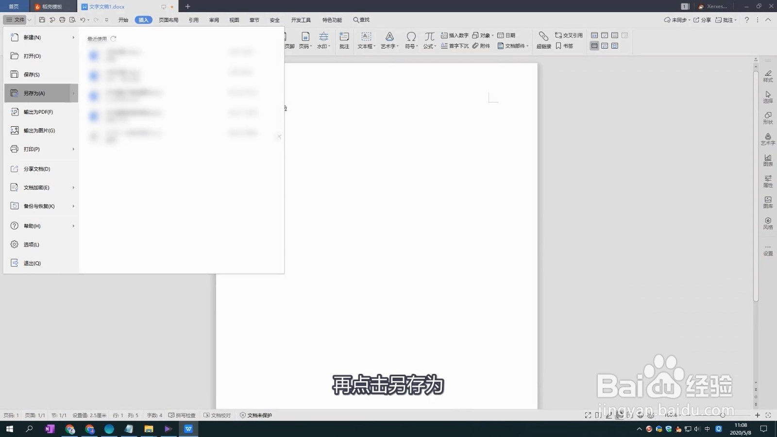Open the 开发工具 ribbon tab
The width and height of the screenshot is (777, 437).
301,20
